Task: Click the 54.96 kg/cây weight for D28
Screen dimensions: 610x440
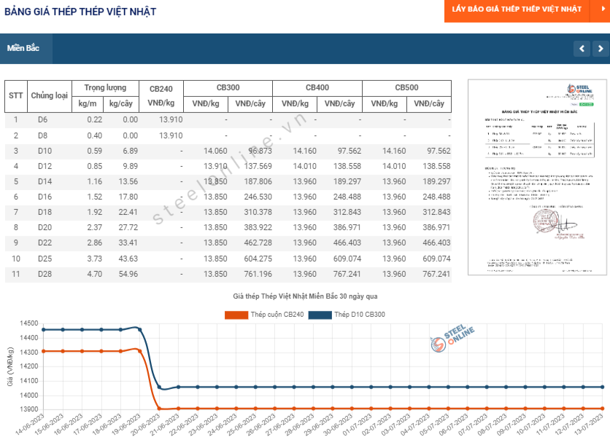Action: click(128, 274)
